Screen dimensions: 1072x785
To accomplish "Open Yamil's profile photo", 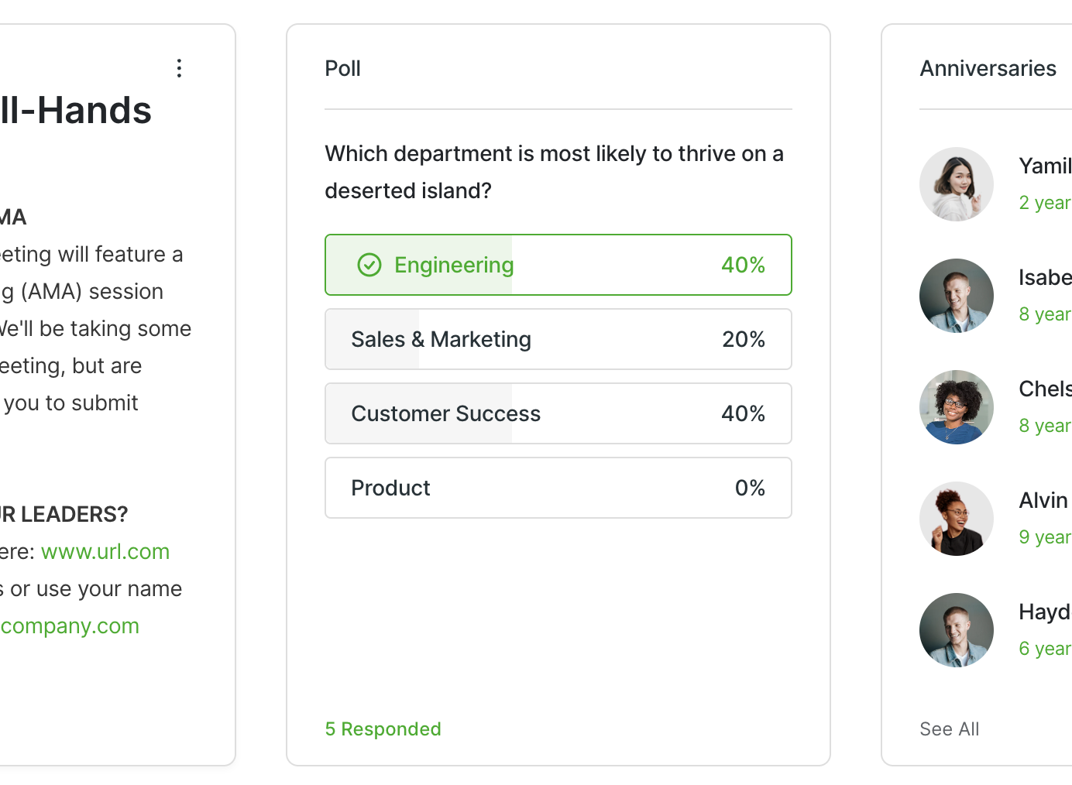I will tap(957, 184).
